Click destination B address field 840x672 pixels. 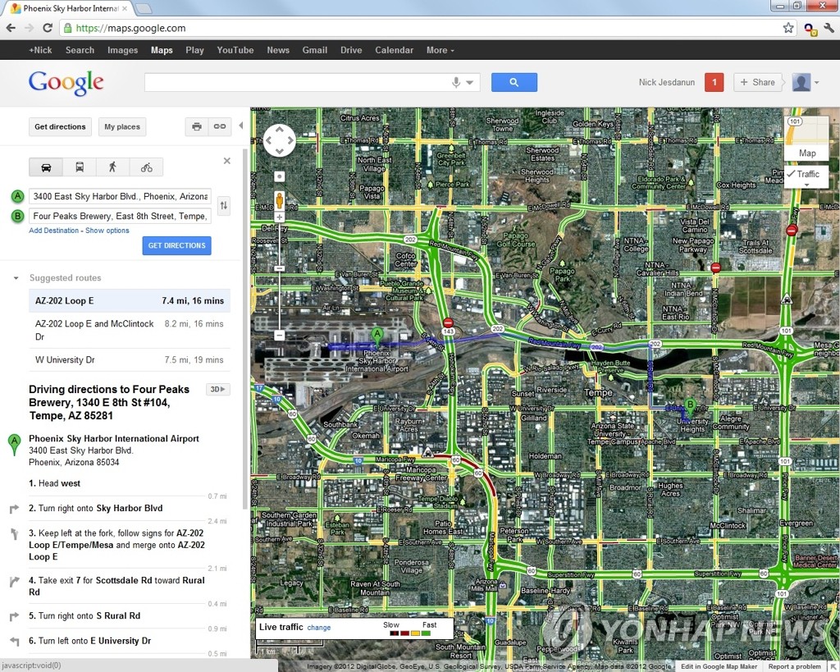120,216
